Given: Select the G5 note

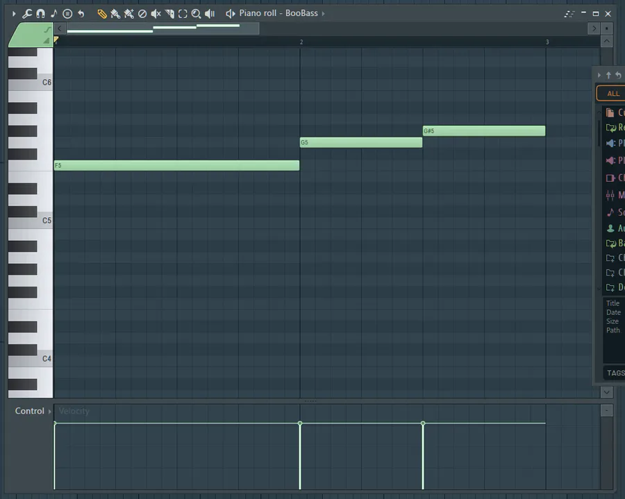Looking at the screenshot, I should point(361,142).
